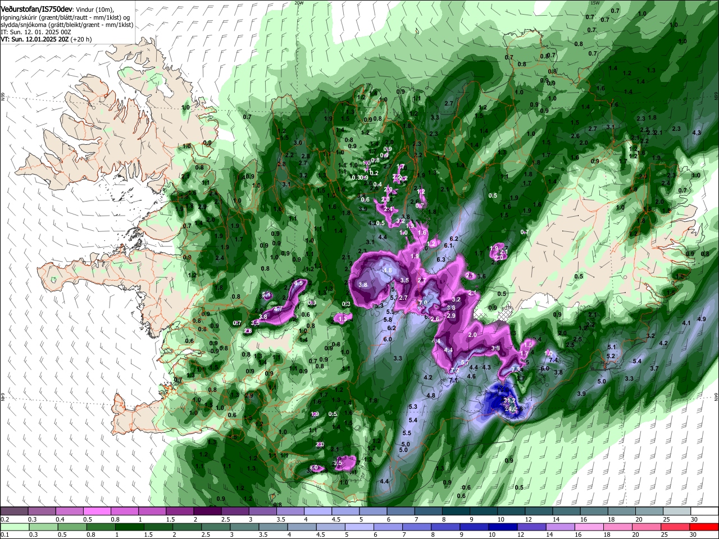Click the darkest green swatch labeled 1 in rain legend
719x539 pixels.
[x=129, y=527]
